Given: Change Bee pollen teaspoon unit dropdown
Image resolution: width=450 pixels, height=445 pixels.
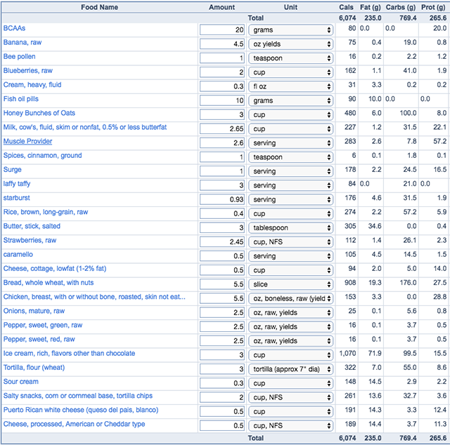Looking at the screenshot, I should [290, 58].
